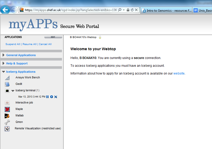The height and width of the screenshot is (149, 212).
Task: Open the Interactive job icon
Action: 7,103
